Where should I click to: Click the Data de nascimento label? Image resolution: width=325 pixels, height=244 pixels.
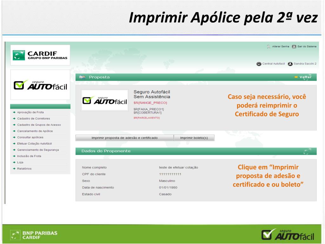[98, 187]
